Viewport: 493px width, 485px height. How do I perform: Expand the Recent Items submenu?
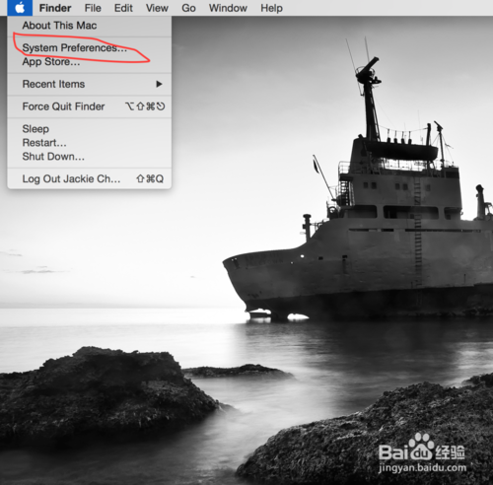point(90,84)
